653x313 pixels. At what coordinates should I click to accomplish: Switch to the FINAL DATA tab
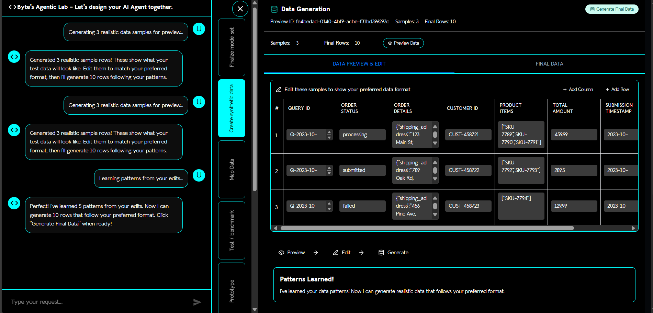(x=549, y=64)
